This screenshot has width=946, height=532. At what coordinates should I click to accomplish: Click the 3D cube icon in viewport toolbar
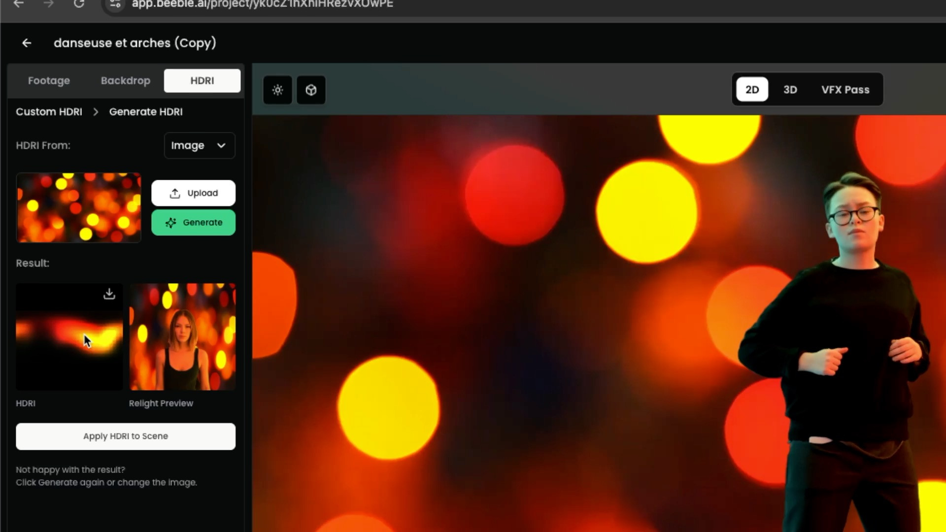311,90
